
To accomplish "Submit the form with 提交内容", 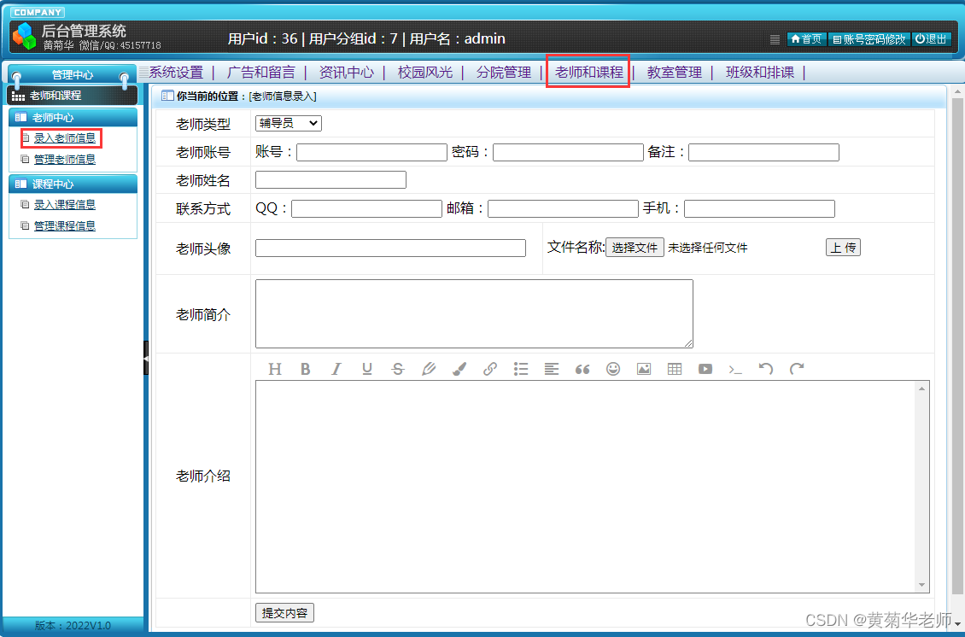I will pyautogui.click(x=284, y=613).
